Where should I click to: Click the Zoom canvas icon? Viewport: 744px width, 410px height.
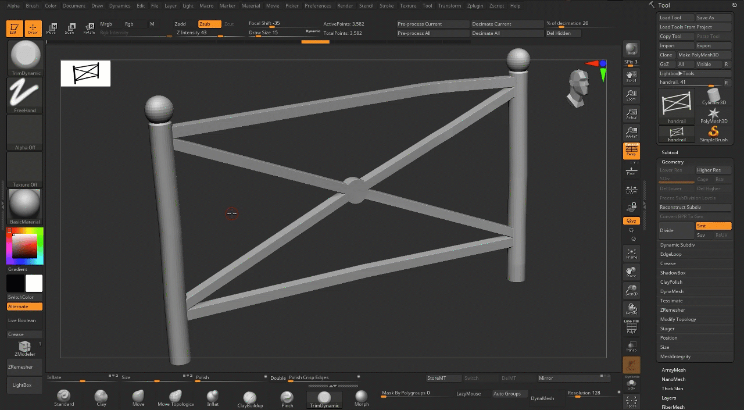point(631,95)
